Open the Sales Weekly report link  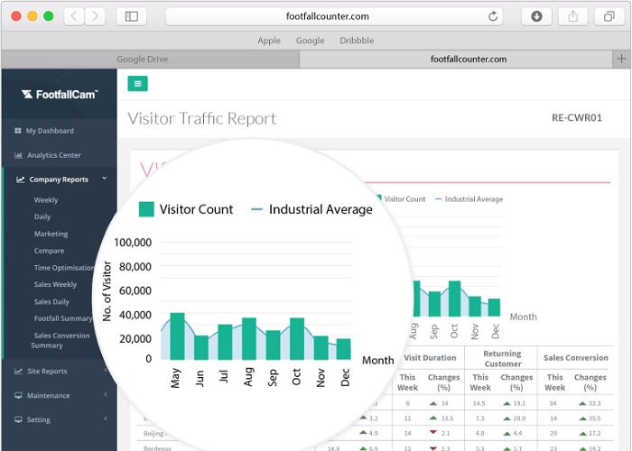pyautogui.click(x=55, y=284)
